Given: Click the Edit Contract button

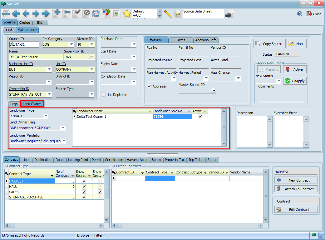Looking at the screenshot, I should tap(296, 209).
